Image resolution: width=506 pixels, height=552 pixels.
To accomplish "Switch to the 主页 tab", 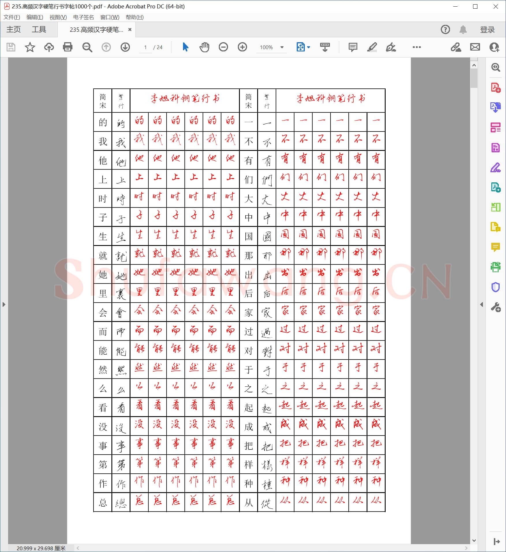I will [13, 29].
